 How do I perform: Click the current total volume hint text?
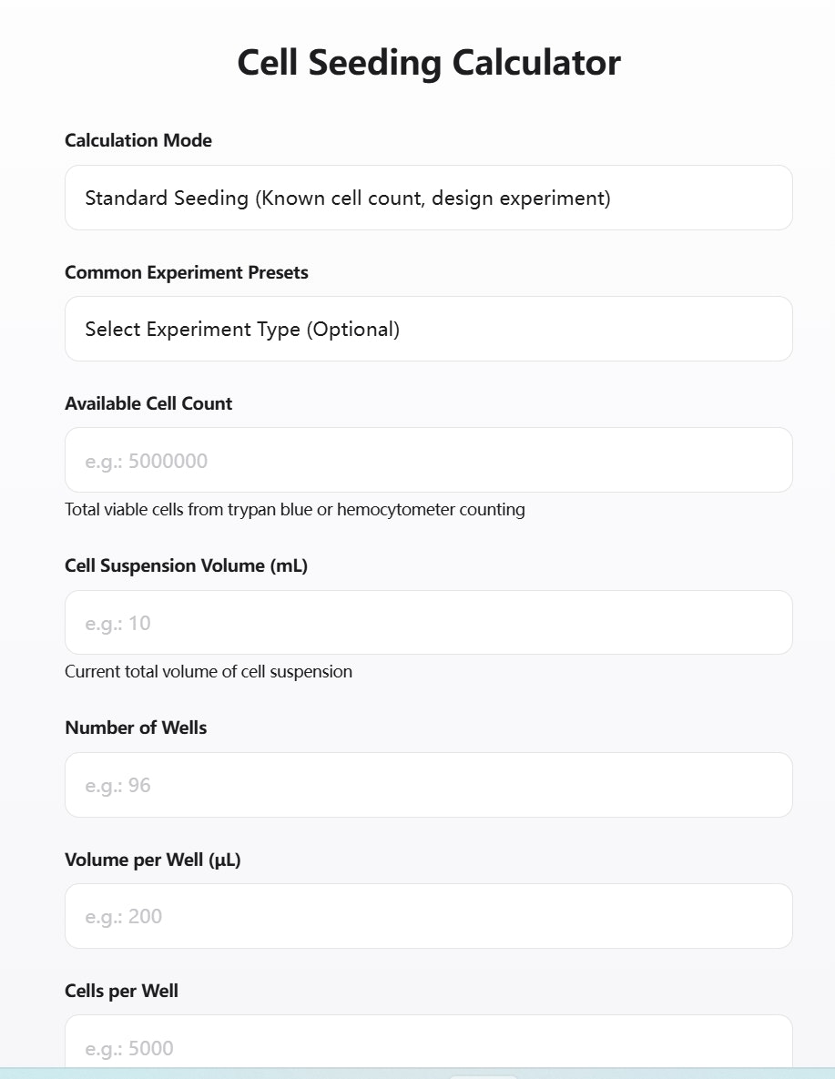pyautogui.click(x=209, y=672)
